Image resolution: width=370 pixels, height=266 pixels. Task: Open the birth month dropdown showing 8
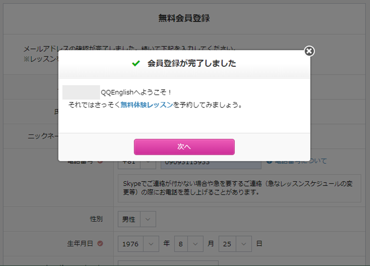click(x=189, y=244)
